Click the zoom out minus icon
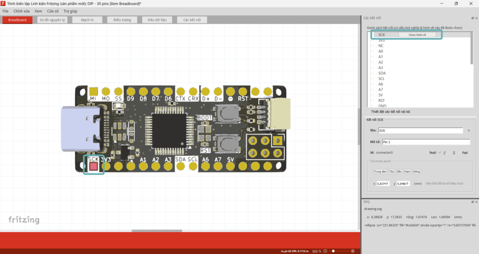This screenshot has height=254, width=479. (326, 251)
